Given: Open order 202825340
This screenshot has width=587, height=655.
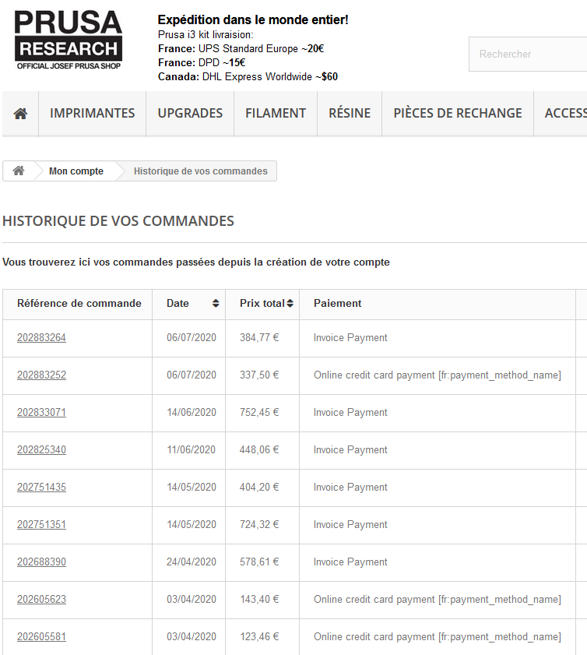Looking at the screenshot, I should (41, 450).
